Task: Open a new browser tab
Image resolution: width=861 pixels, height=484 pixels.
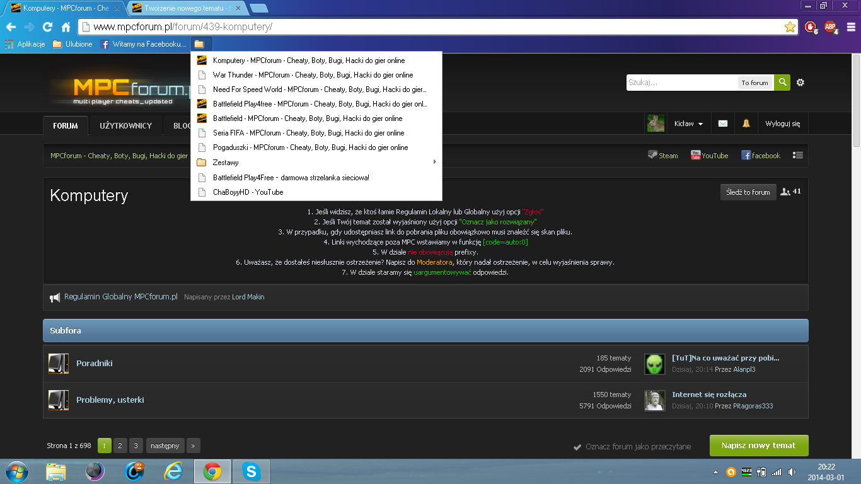Action: (258, 8)
